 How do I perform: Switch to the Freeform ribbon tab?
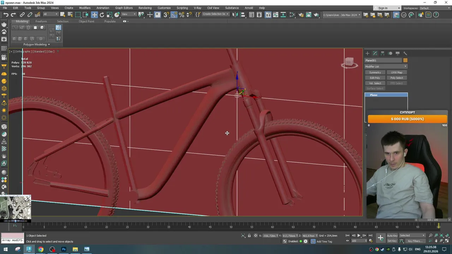click(41, 21)
